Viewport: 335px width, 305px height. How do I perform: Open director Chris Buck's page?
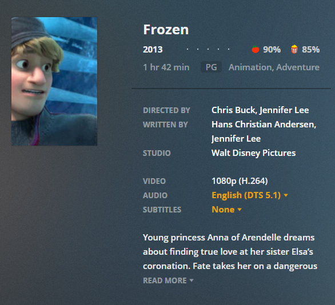coord(233,110)
